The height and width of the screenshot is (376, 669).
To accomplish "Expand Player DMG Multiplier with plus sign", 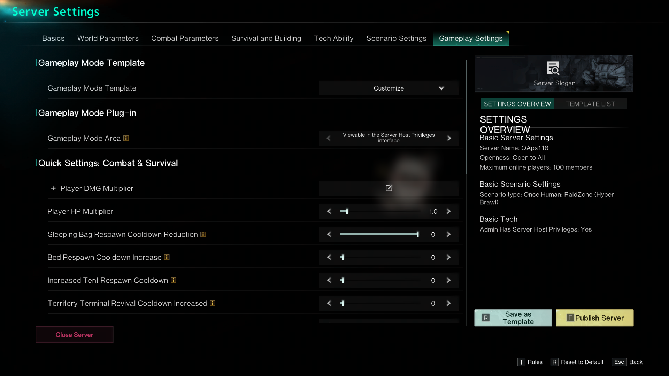I will tap(53, 188).
